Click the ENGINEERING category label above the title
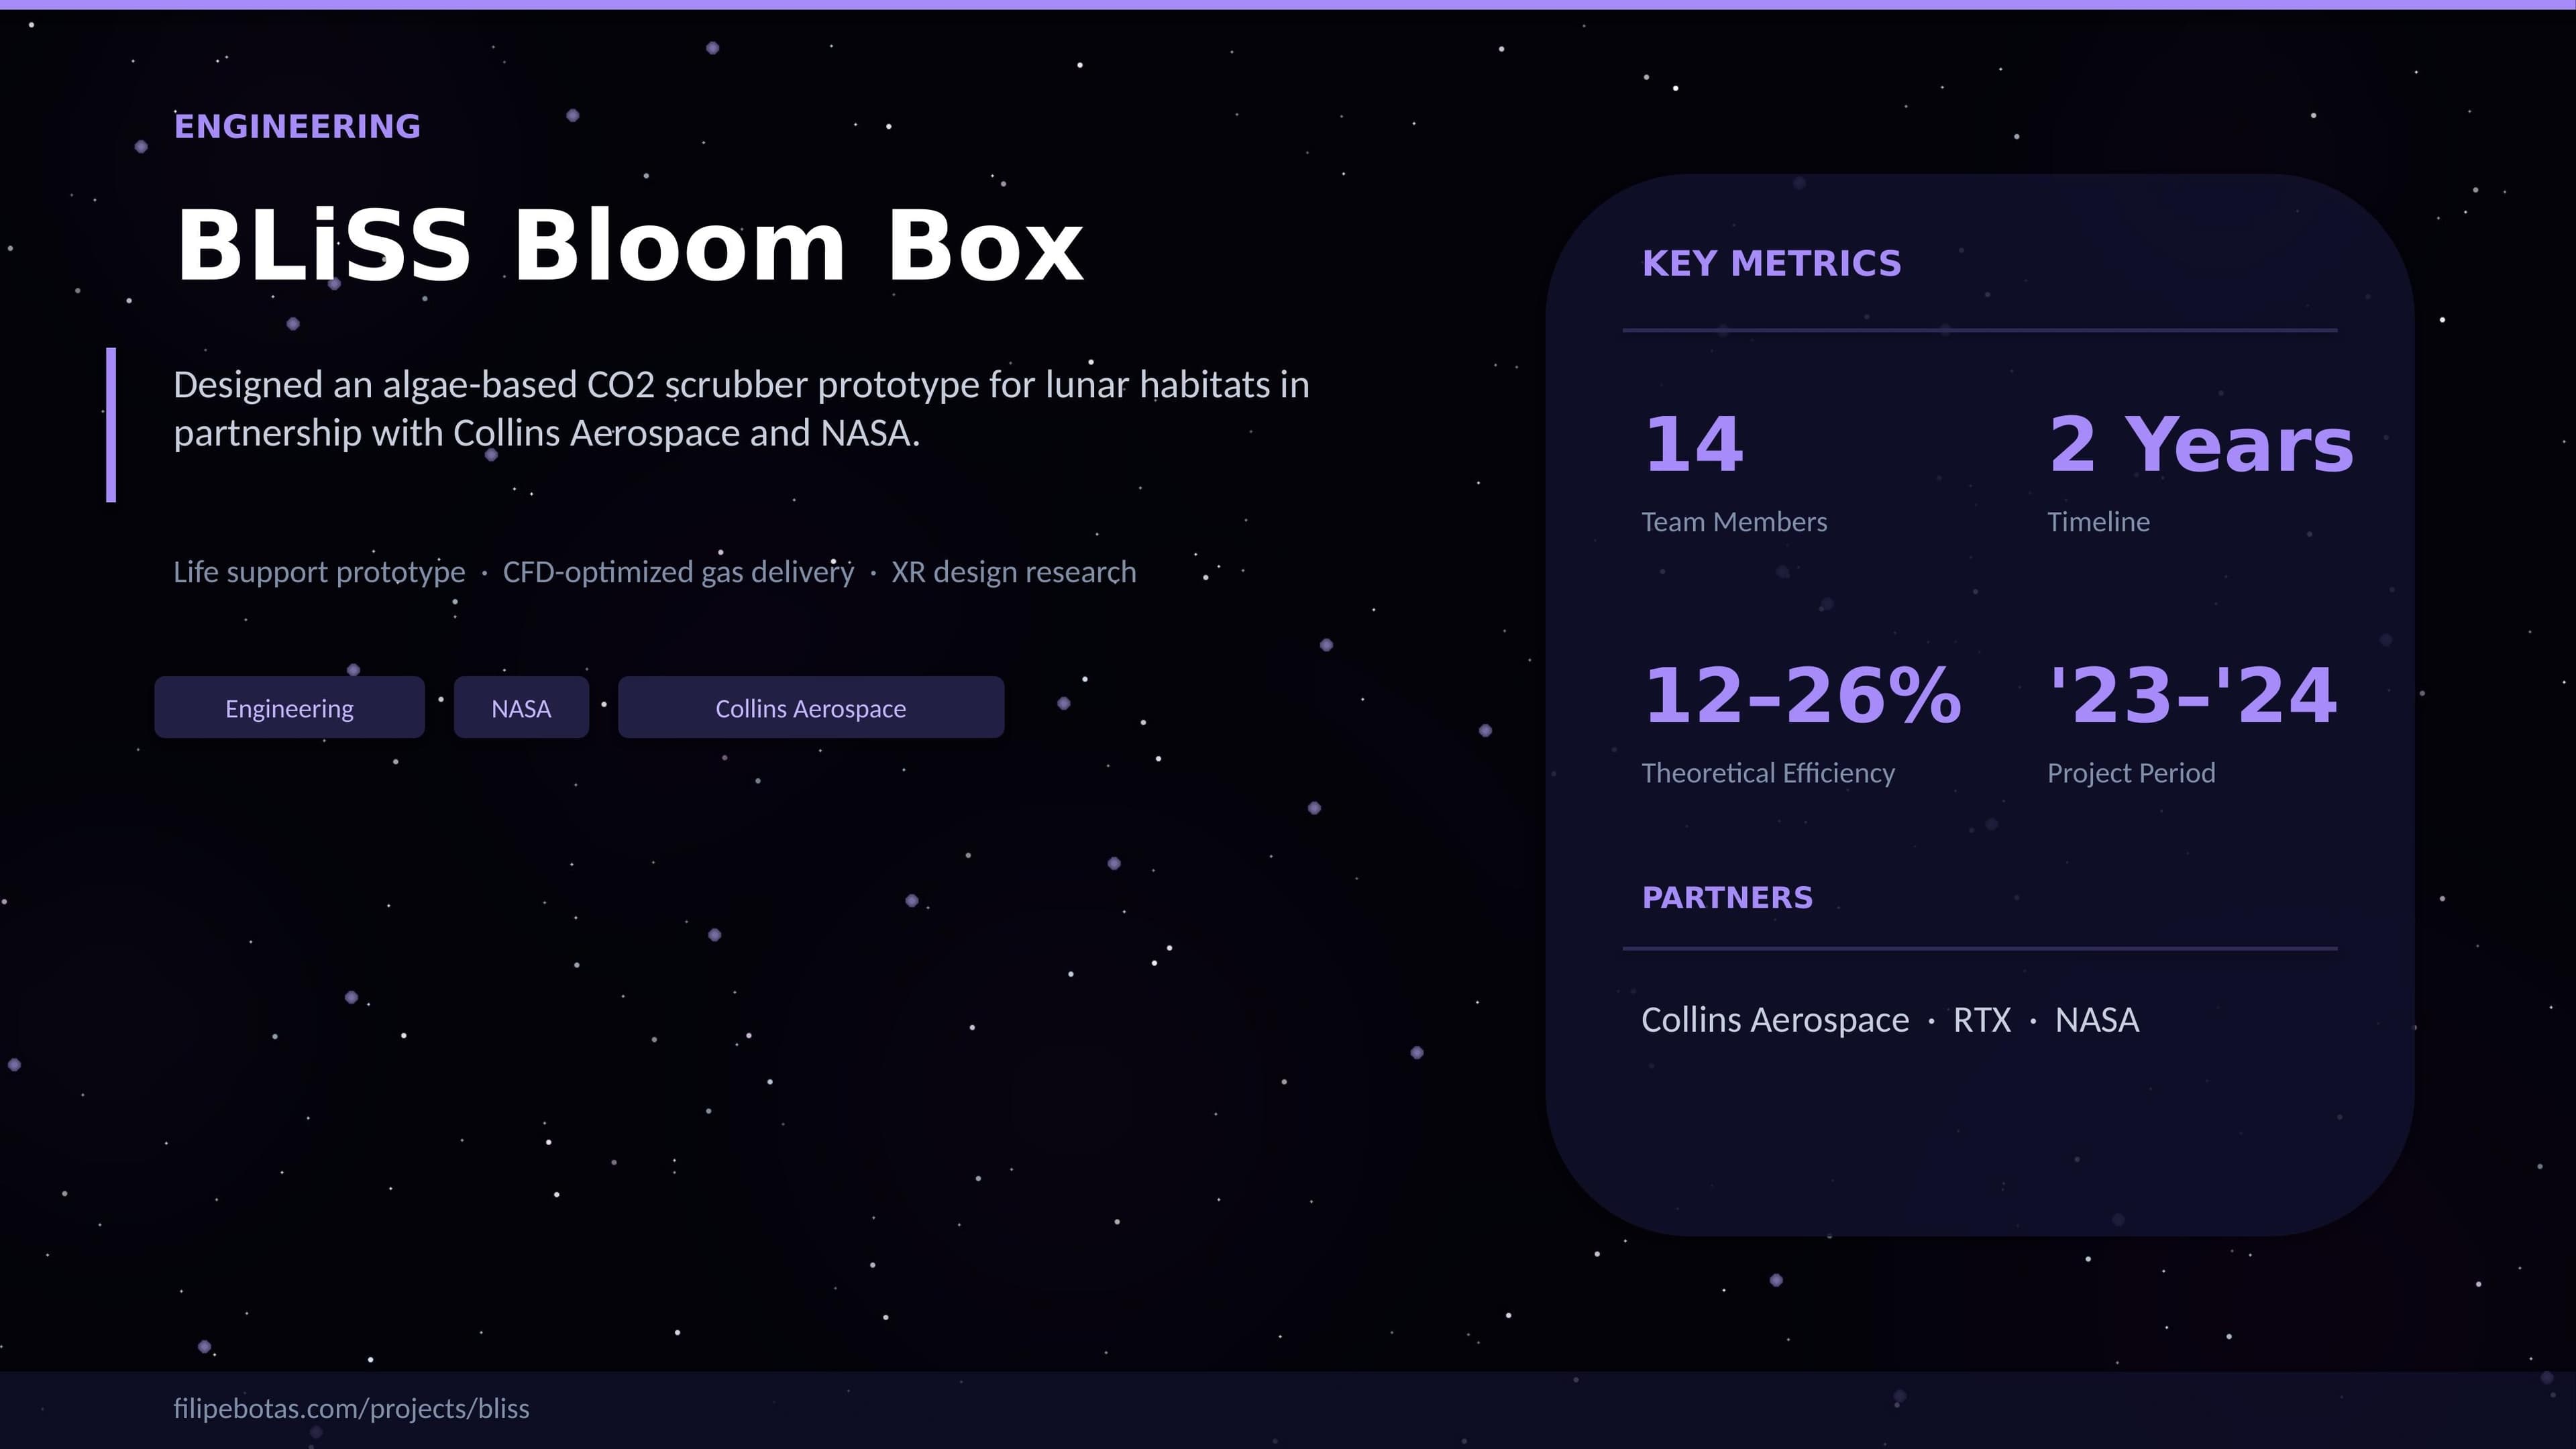2576x1449 pixels. [x=297, y=127]
